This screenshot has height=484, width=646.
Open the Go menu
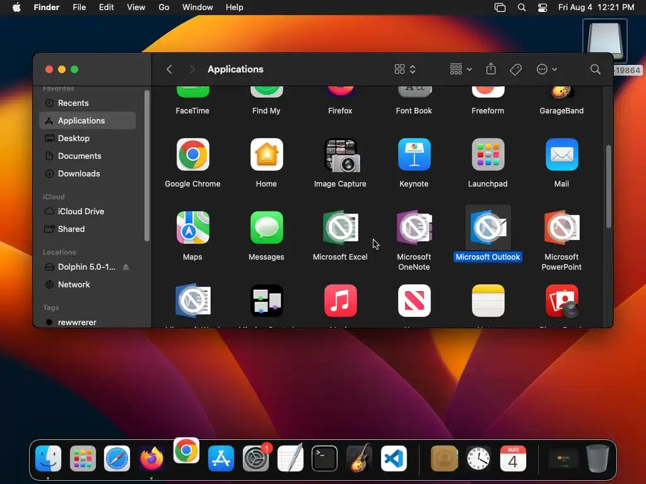point(164,8)
